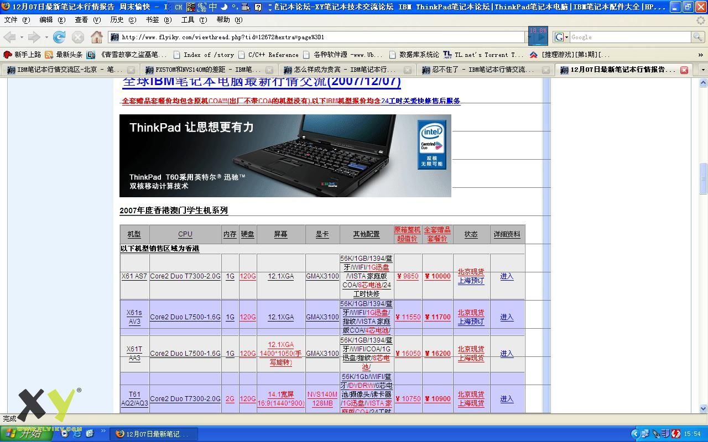The height and width of the screenshot is (442, 708).
Task: Open the 文件 menu
Action: [x=17, y=19]
